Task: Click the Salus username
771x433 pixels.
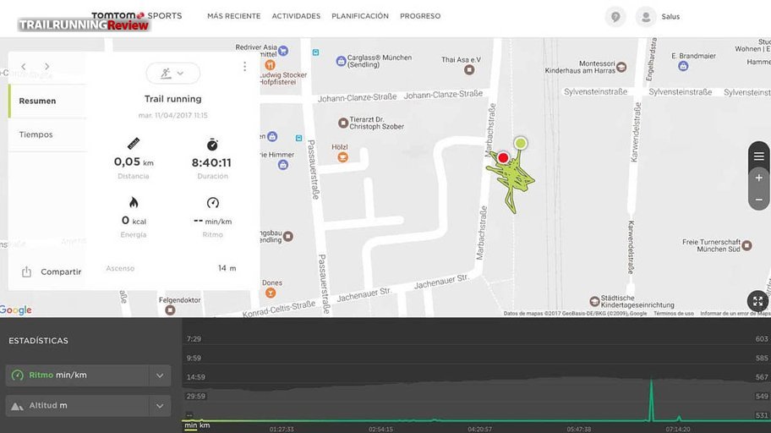Action: [x=670, y=17]
